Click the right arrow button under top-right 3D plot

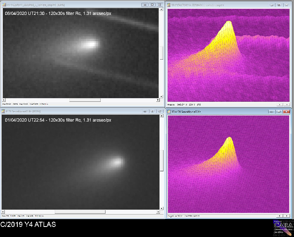tap(286, 104)
